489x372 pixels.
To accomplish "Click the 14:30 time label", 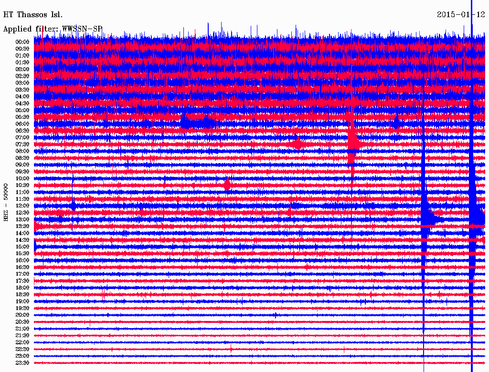I will pos(22,240).
